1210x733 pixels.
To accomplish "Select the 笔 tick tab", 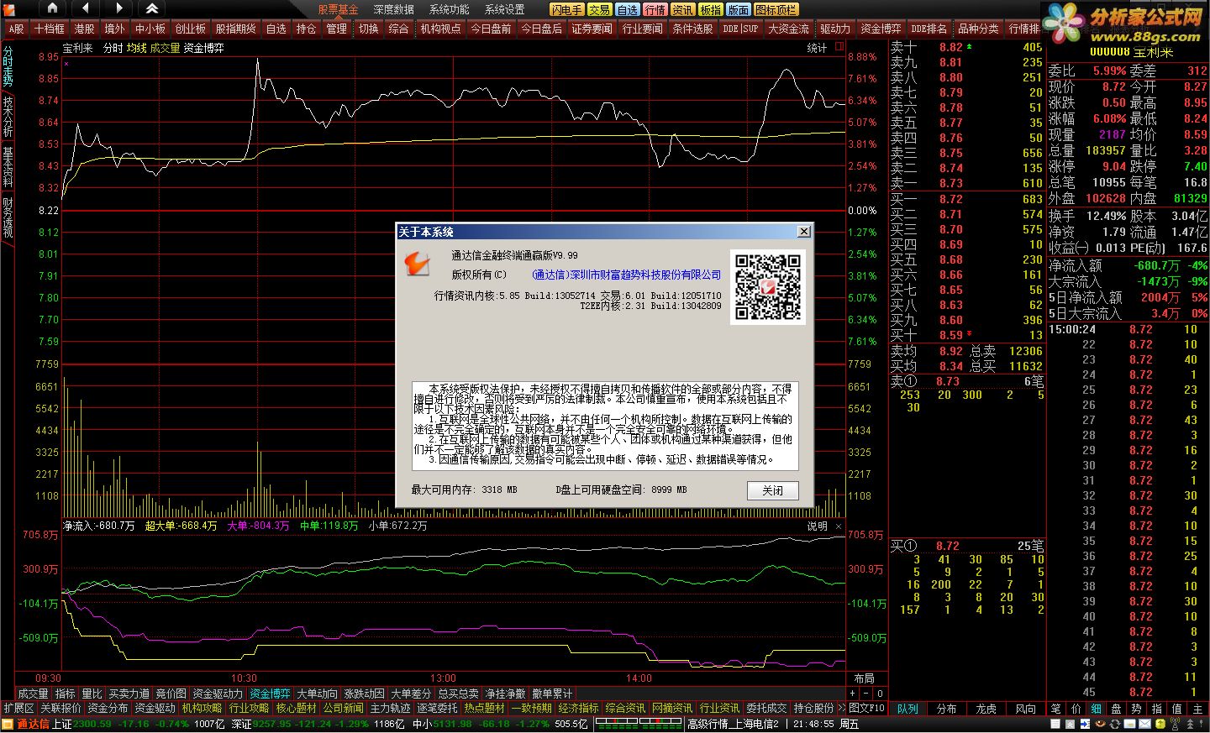I will pos(1055,709).
